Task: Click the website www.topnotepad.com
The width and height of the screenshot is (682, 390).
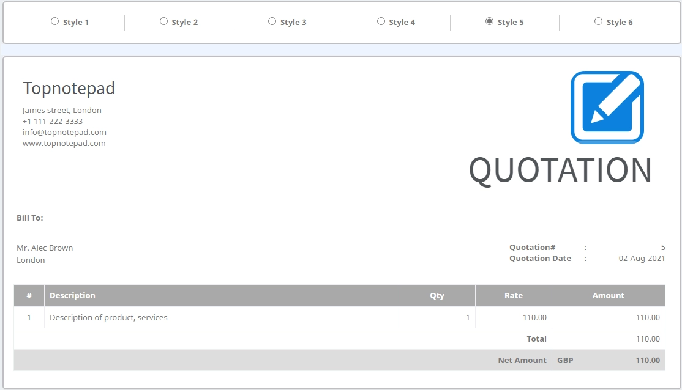Action: [64, 143]
